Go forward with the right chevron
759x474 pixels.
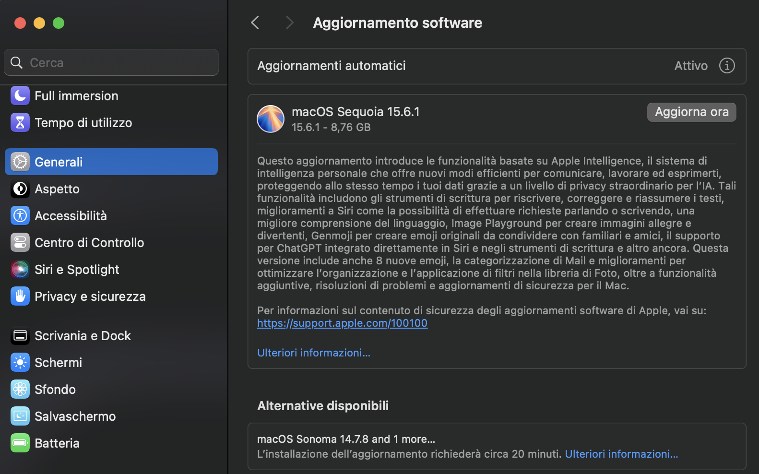click(289, 23)
